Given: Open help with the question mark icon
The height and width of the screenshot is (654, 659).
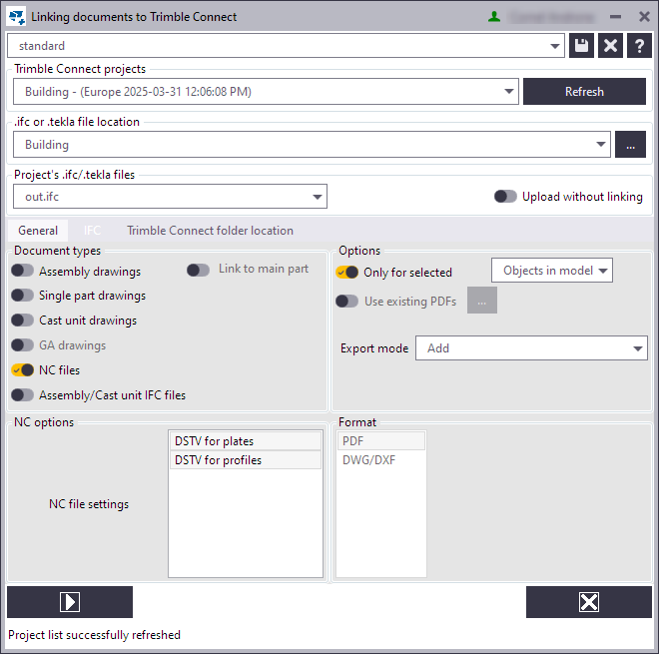Looking at the screenshot, I should [x=639, y=45].
